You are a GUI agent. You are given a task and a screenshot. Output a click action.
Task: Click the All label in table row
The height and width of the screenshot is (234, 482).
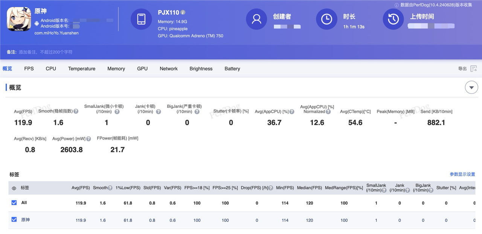point(24,202)
